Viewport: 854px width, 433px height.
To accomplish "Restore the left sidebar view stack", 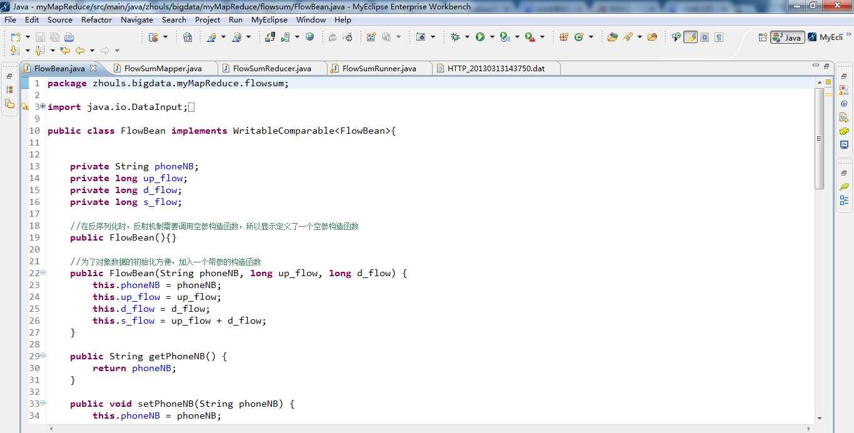I will pos(9,76).
